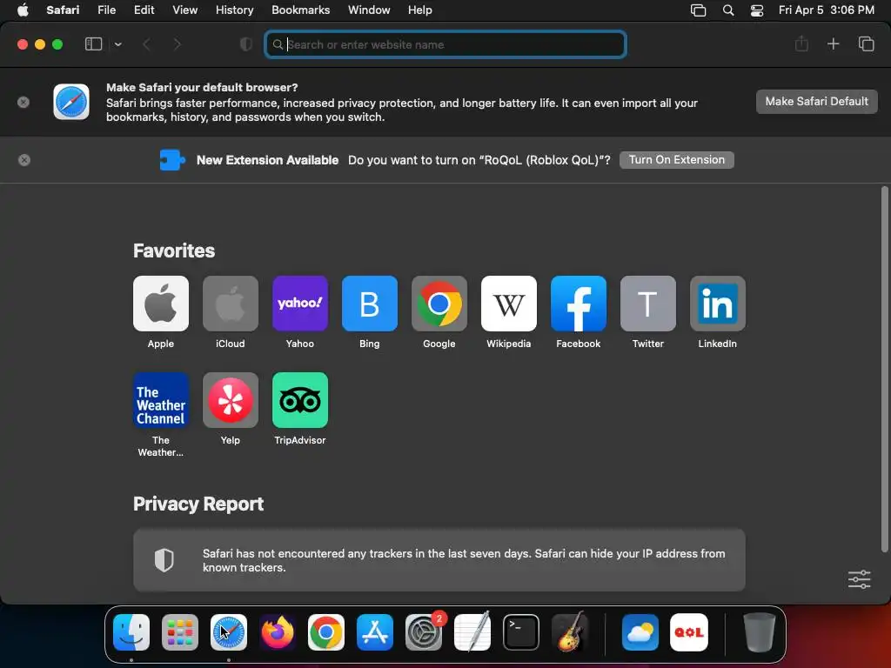The image size is (891, 668).
Task: Open the Yelp favorite
Action: (x=230, y=400)
